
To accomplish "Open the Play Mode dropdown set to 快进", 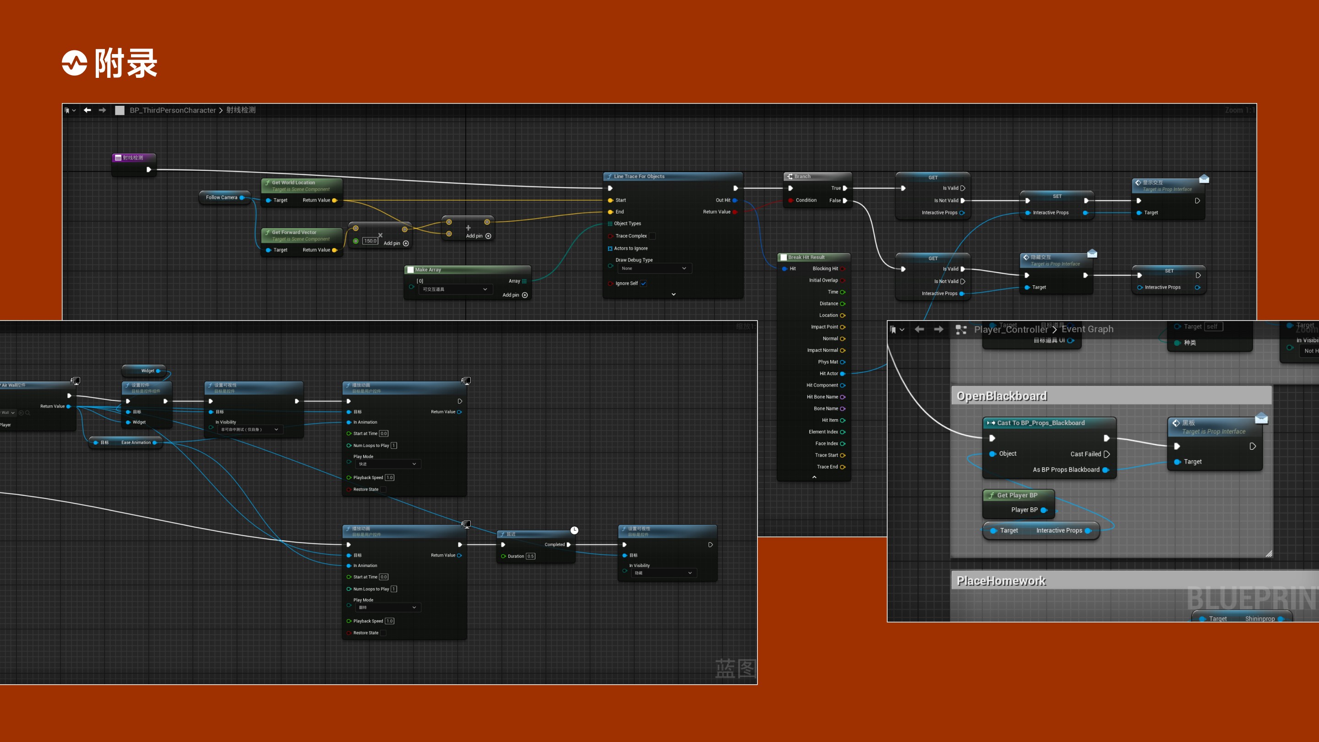I will [388, 464].
